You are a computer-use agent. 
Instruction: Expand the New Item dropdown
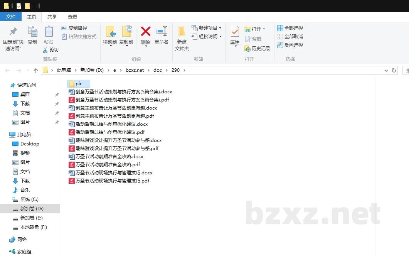[x=220, y=28]
